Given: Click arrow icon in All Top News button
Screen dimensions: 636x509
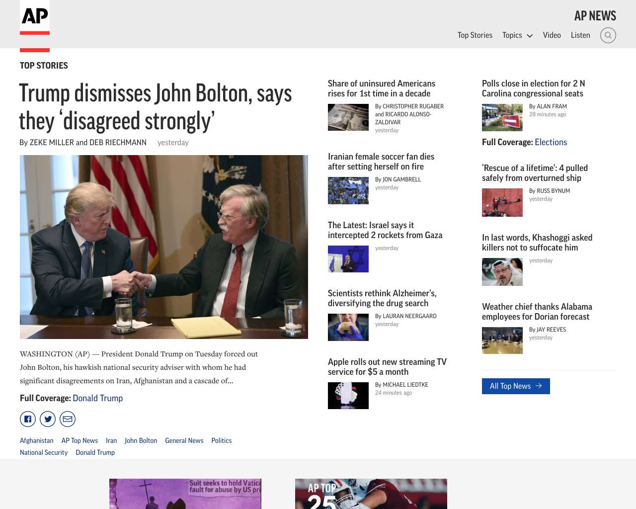Looking at the screenshot, I should pos(539,386).
